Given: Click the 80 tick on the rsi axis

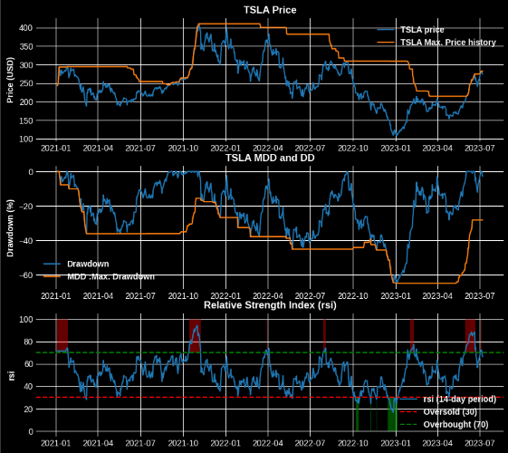Looking at the screenshot, I should tap(28, 342).
